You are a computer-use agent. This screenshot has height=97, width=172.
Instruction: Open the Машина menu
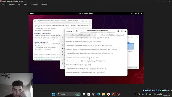pos(12,4)
